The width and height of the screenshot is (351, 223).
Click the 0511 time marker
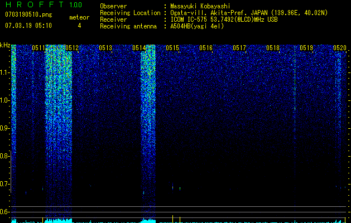pos(39,48)
